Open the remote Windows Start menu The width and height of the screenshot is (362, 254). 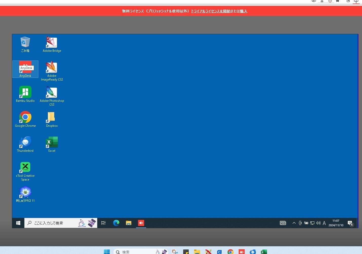18,223
